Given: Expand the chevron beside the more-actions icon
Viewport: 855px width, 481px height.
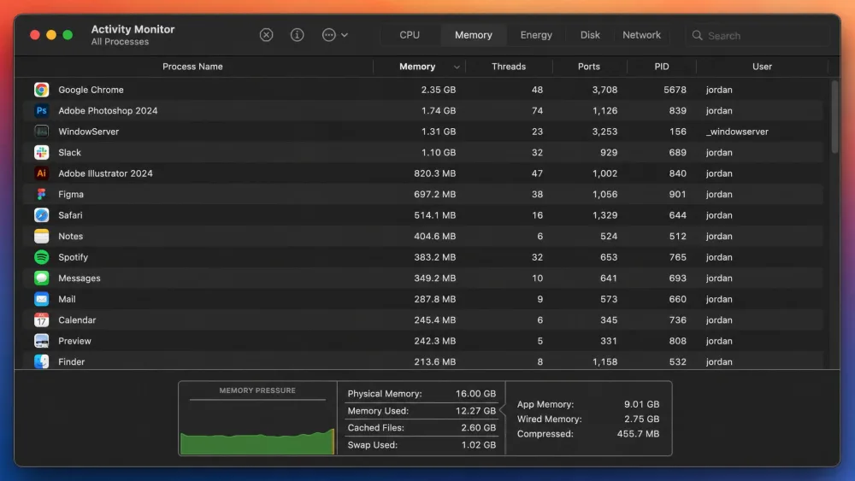Looking at the screenshot, I should (x=345, y=35).
